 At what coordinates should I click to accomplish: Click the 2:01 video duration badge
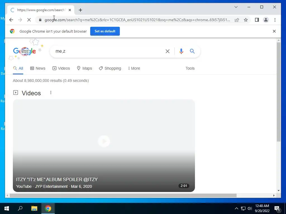(x=184, y=186)
